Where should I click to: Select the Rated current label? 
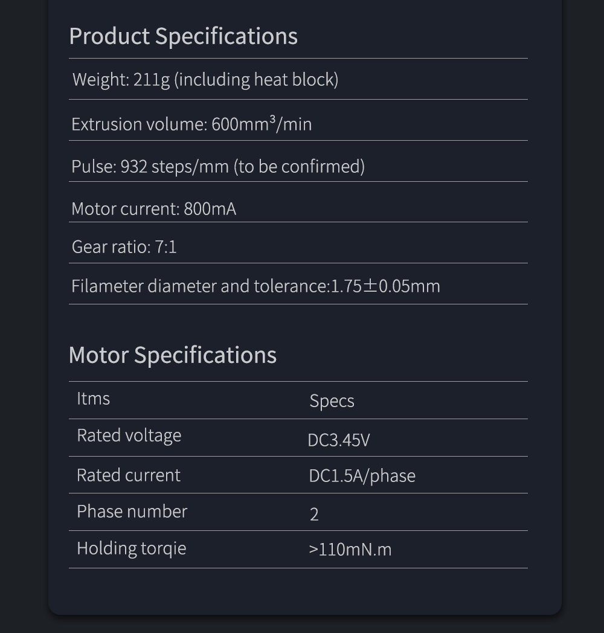point(128,475)
